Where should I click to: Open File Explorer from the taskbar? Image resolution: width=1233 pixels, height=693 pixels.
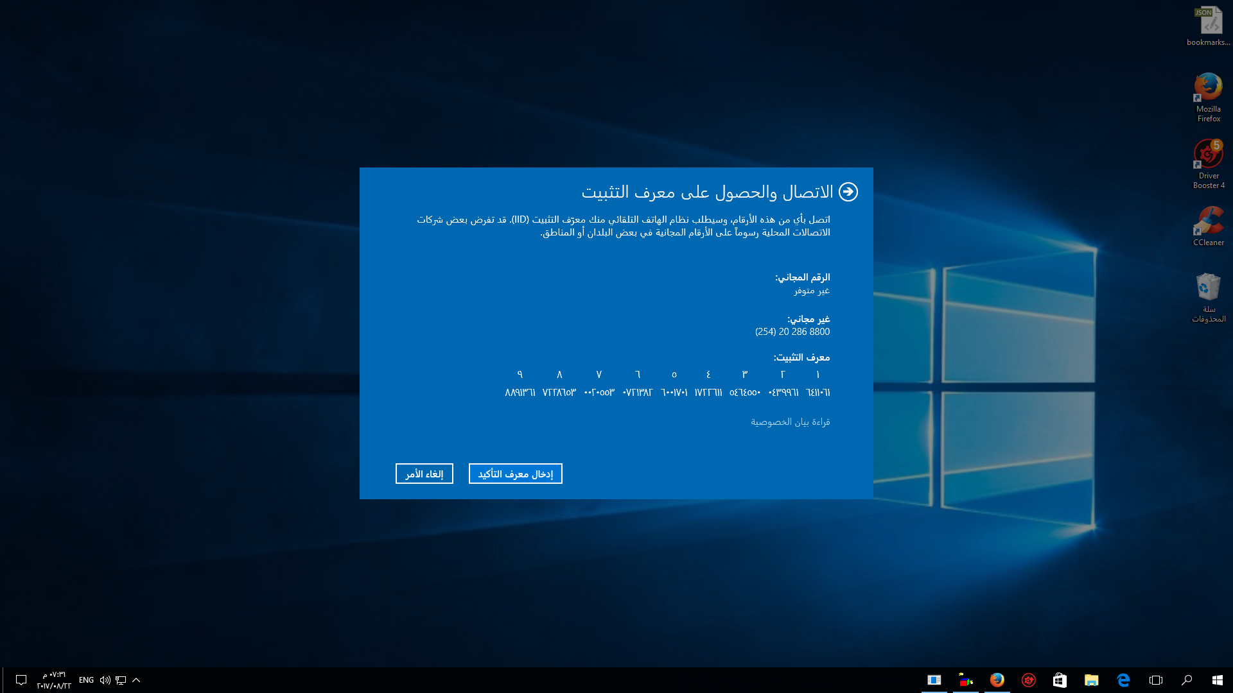[x=1092, y=680]
